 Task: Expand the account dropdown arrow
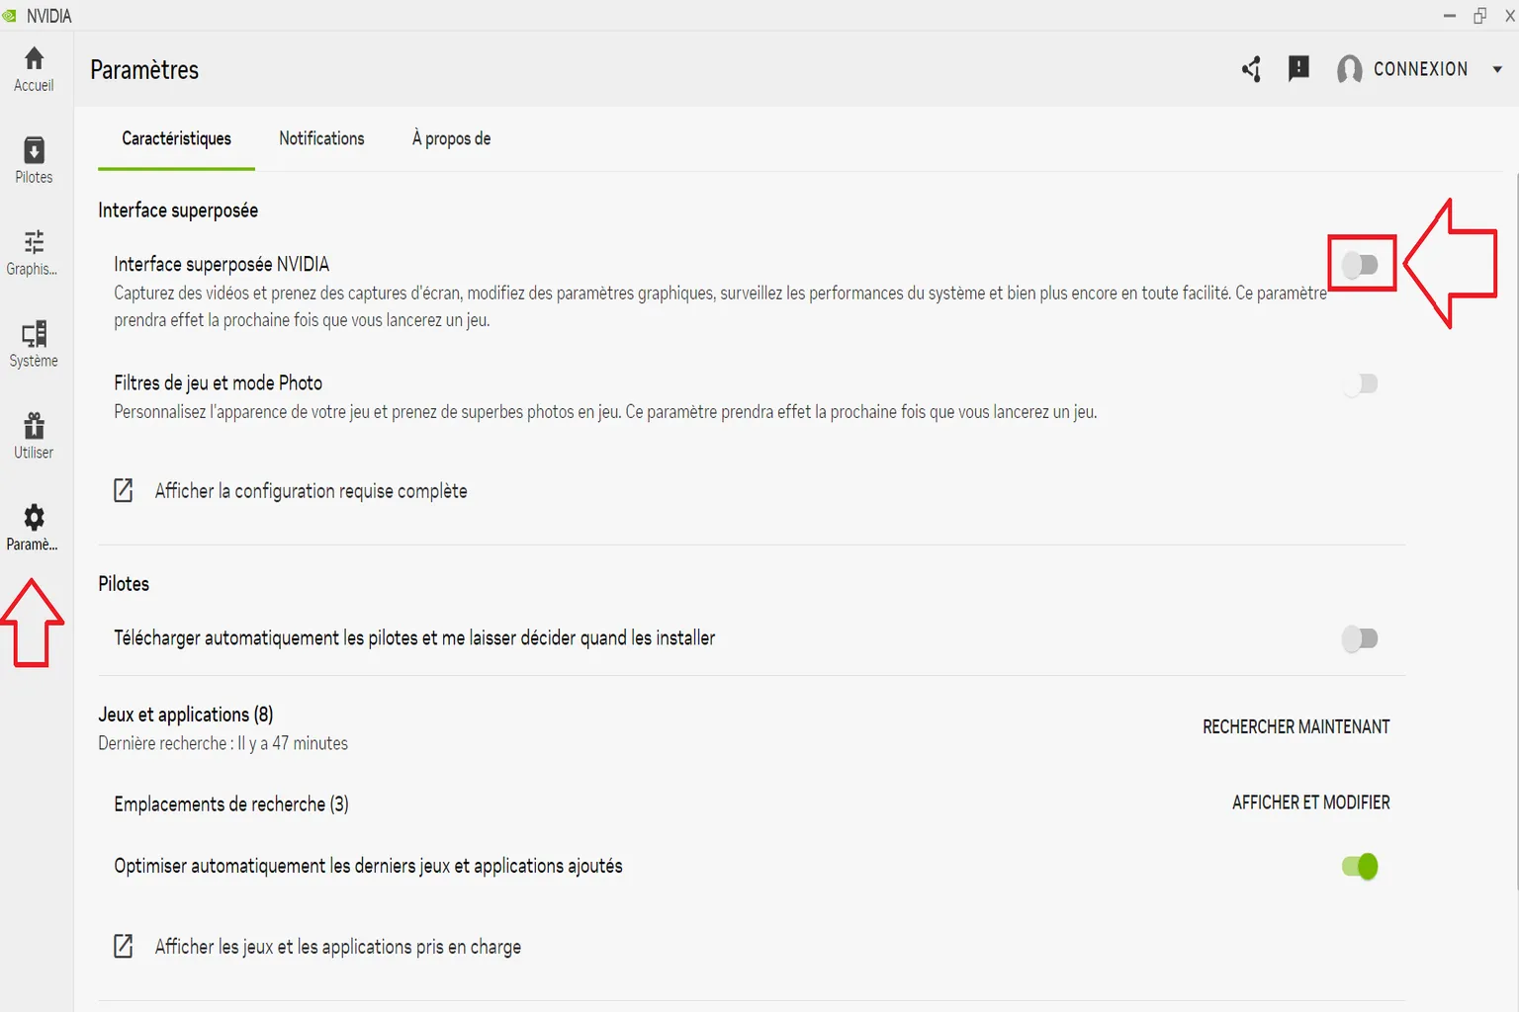[1497, 69]
